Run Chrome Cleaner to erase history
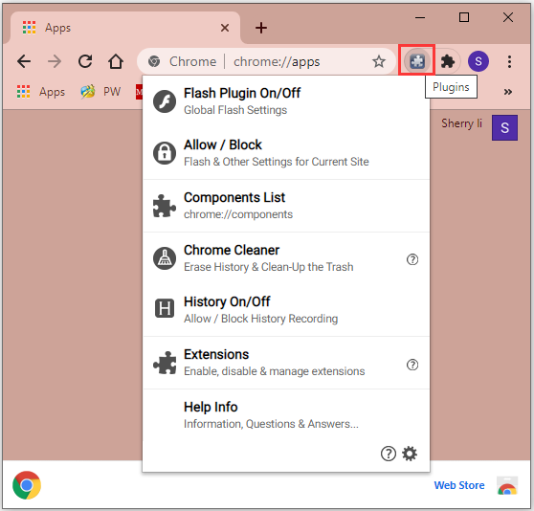 [x=286, y=258]
